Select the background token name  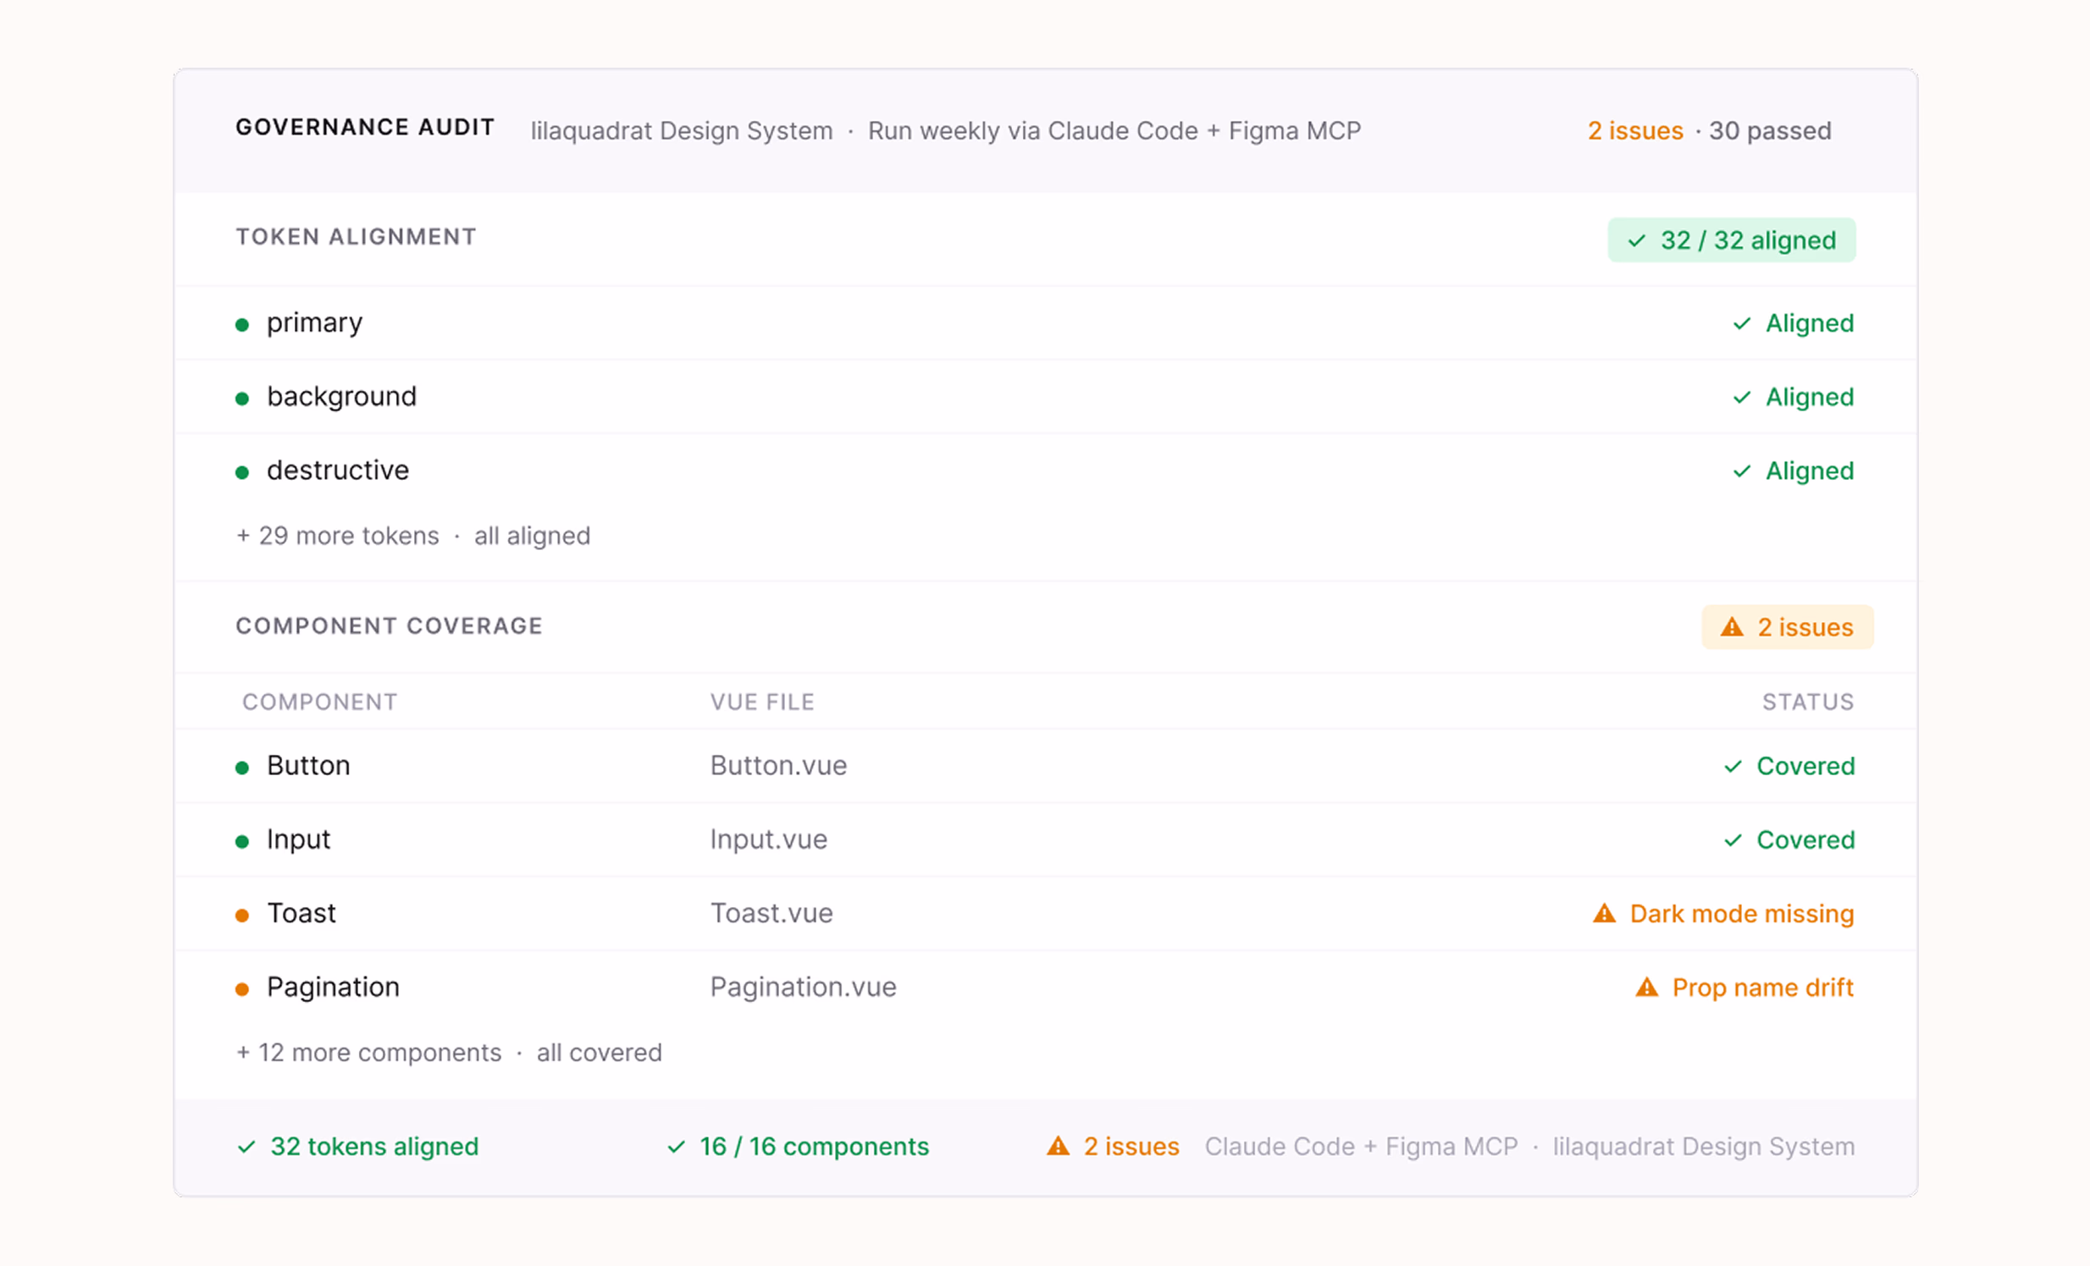click(x=342, y=398)
